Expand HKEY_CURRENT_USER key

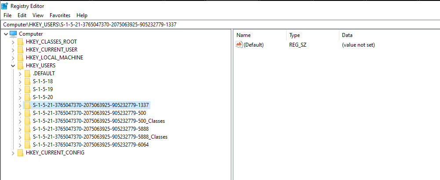pos(13,50)
